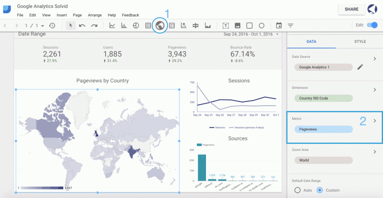The image size is (383, 198).
Task: Click the Date Range label
Action: [x=32, y=34]
